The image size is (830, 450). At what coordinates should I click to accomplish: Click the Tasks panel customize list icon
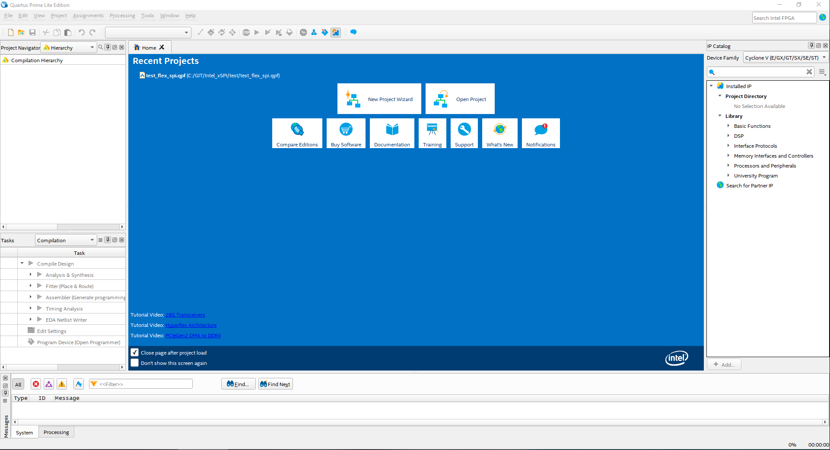pyautogui.click(x=101, y=240)
